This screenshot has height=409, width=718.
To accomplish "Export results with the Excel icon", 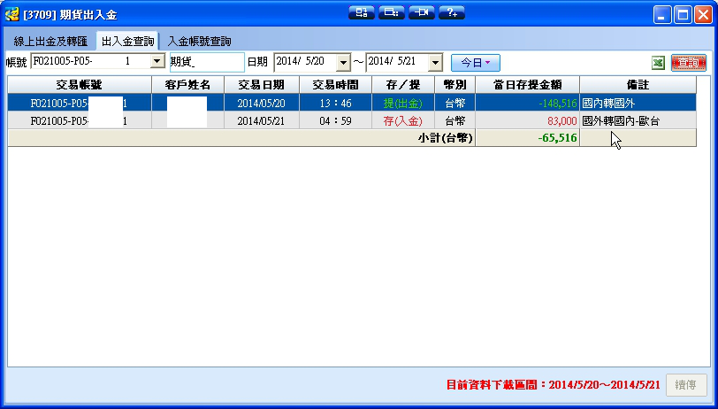I will click(x=658, y=63).
